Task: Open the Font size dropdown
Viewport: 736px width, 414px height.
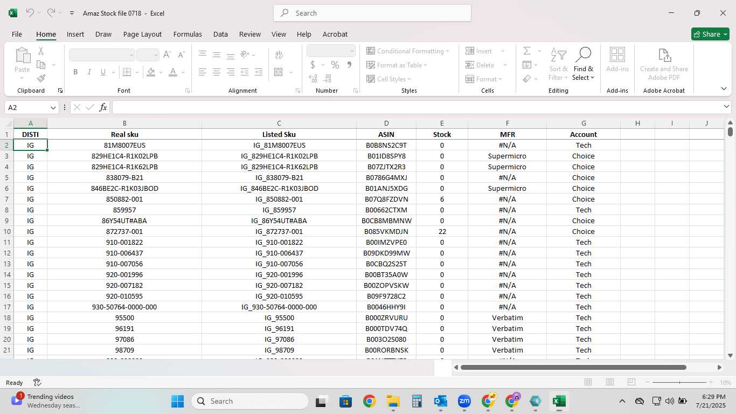Action: point(156,55)
